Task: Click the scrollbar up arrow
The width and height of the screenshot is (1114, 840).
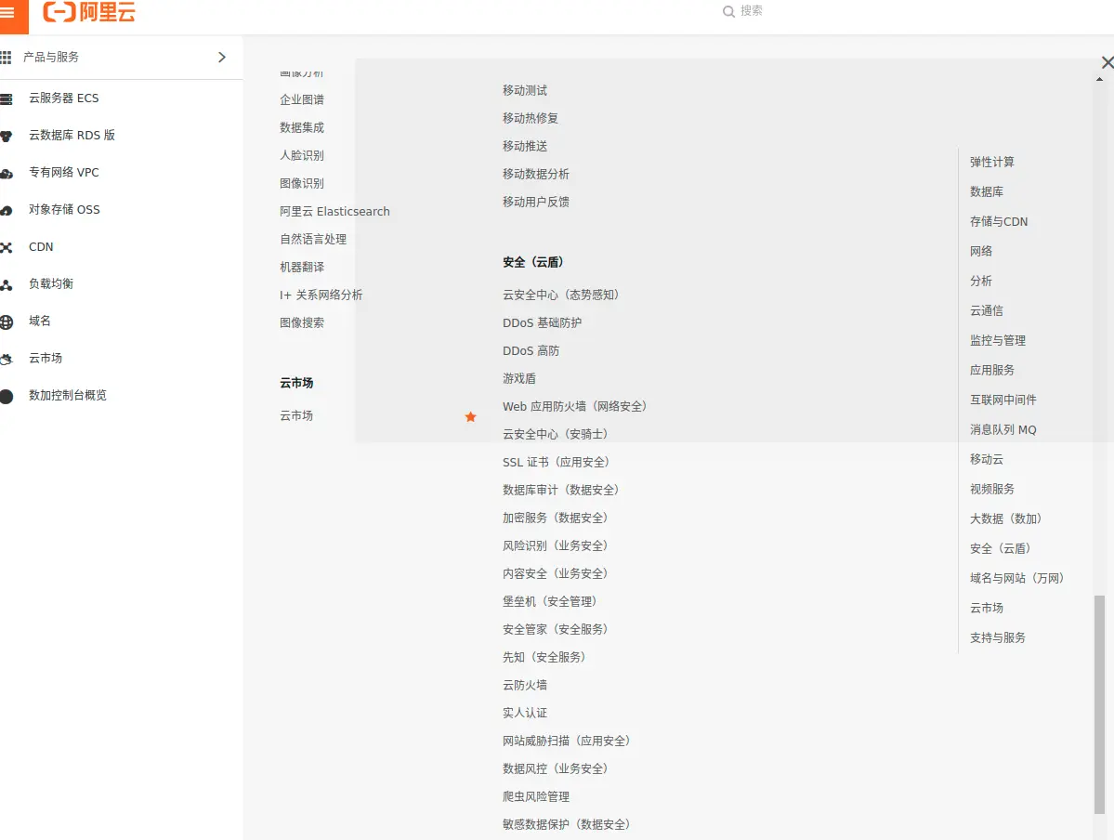Action: click(x=1100, y=79)
